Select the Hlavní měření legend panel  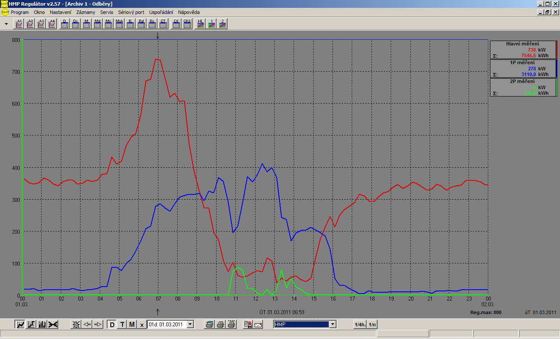click(x=523, y=50)
